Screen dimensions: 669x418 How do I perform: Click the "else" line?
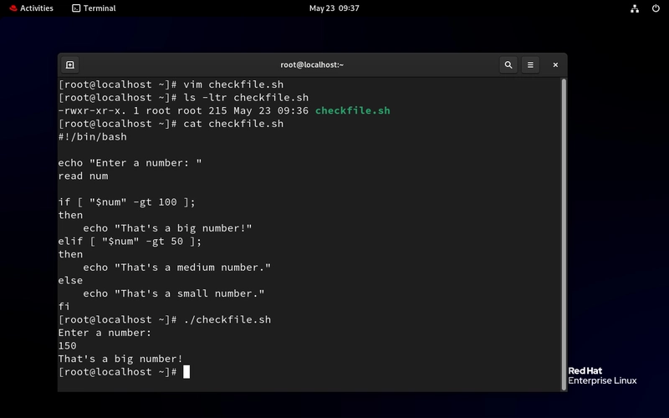click(x=70, y=281)
